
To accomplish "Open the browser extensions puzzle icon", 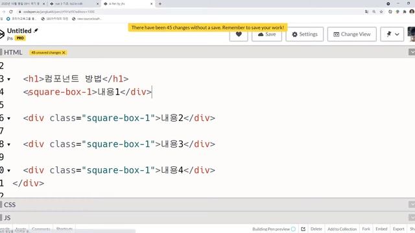I will (405, 12).
